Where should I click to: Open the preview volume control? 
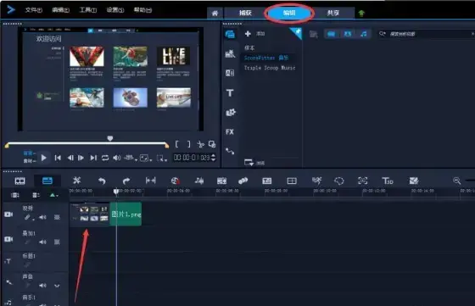pyautogui.click(x=117, y=158)
